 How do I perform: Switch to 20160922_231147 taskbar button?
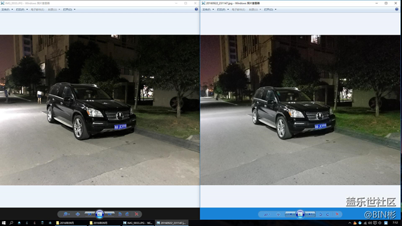[171, 223]
